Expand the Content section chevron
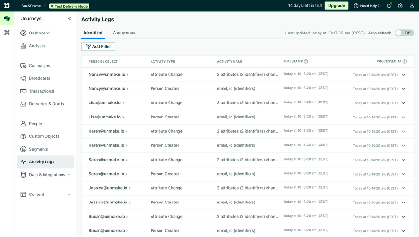The height and width of the screenshot is (237, 419). coord(69,195)
